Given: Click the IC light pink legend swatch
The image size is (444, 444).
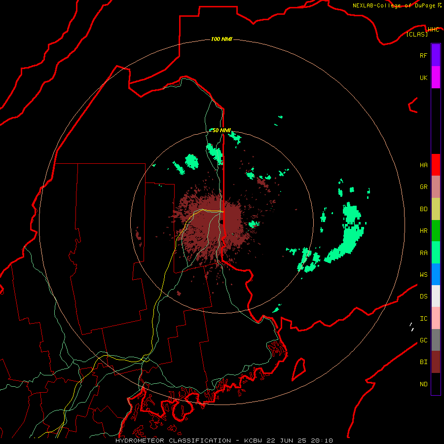Looking at the screenshot, I should [436, 318].
